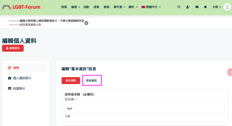Image resolution: width=232 pixels, height=126 pixels.
Task: Open 個人資訊照片 in the sidebar
Action: [x=22, y=78]
